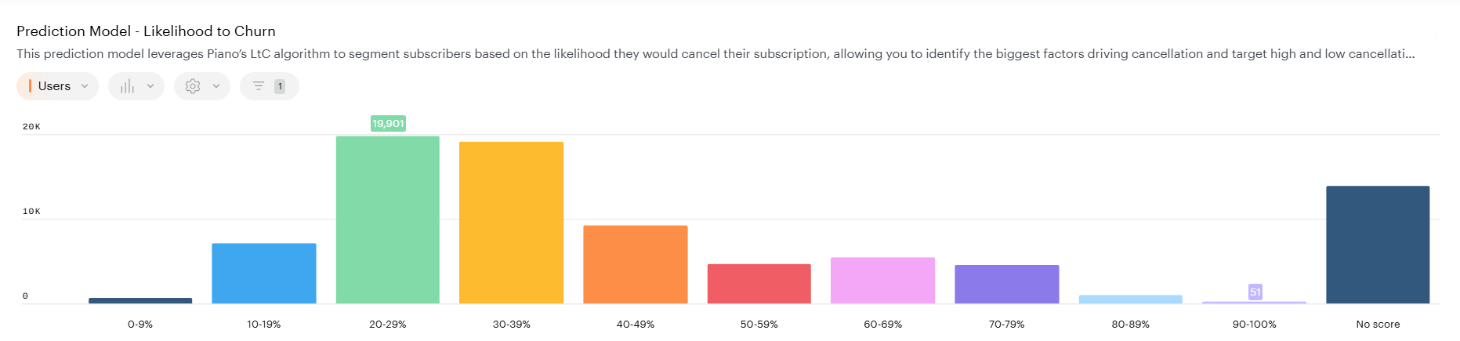Select the pink 60-69% bar
Image resolution: width=1460 pixels, height=341 pixels.
click(882, 280)
